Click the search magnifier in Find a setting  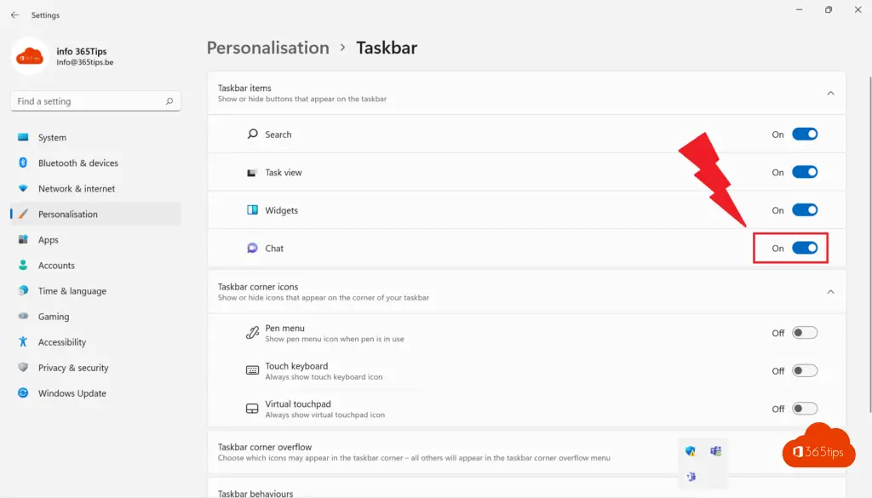click(170, 101)
